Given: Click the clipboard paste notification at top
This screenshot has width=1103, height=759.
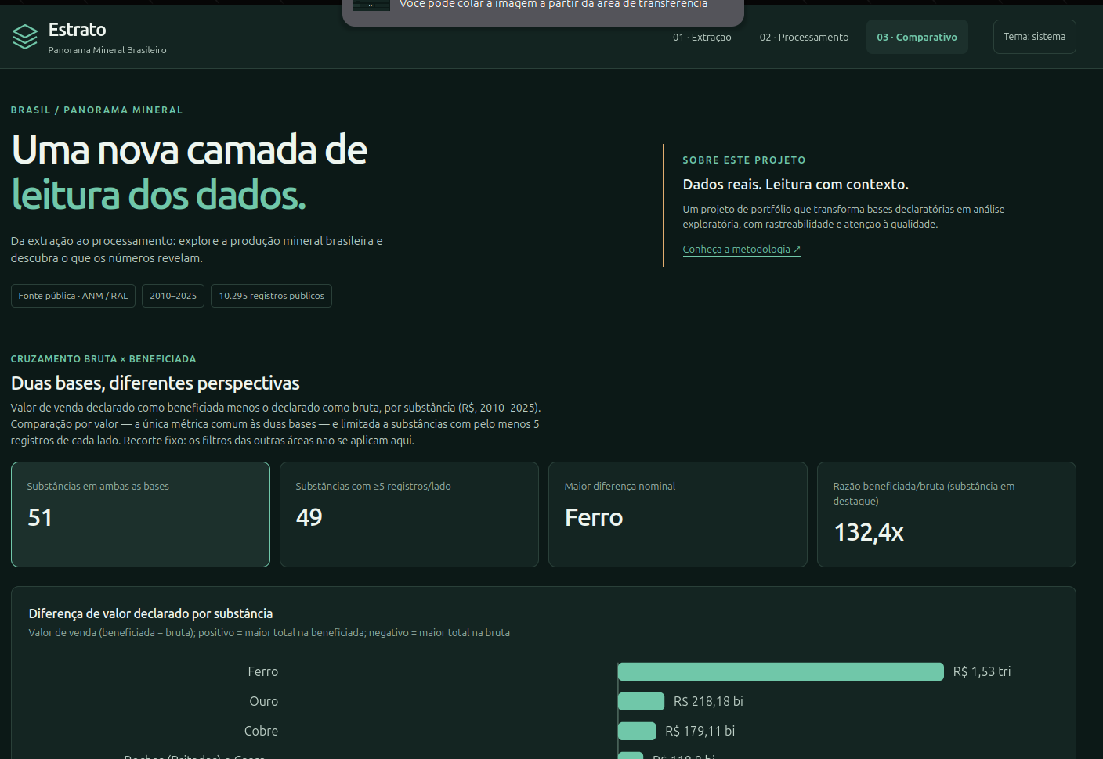Looking at the screenshot, I should pos(543,12).
